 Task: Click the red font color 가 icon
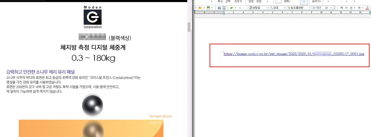[x=367, y=8]
